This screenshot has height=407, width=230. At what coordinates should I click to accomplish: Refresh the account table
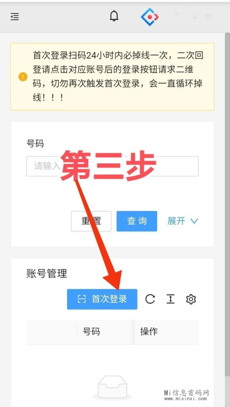tap(150, 299)
